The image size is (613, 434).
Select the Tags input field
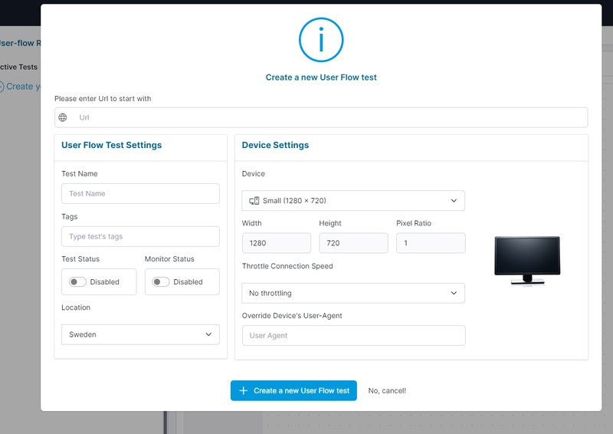pyautogui.click(x=140, y=236)
